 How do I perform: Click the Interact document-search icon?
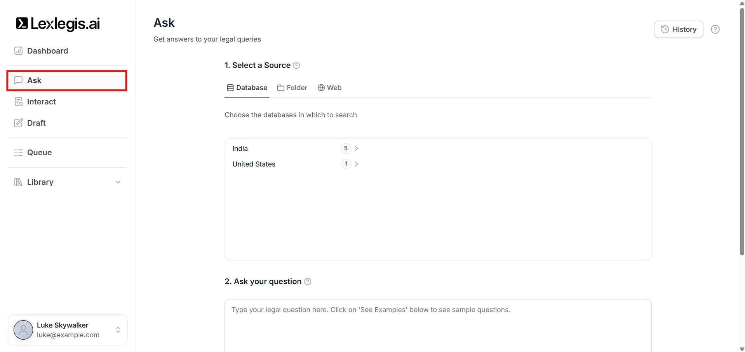18,102
